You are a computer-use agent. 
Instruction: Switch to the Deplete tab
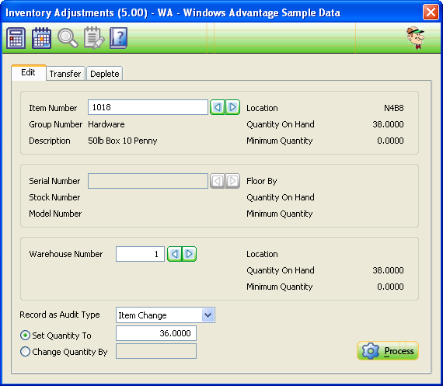(105, 74)
